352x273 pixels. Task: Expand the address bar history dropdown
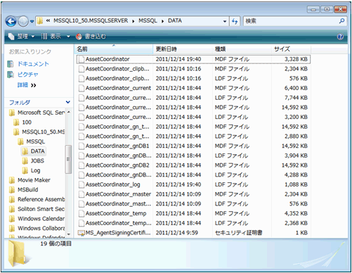tap(225, 21)
